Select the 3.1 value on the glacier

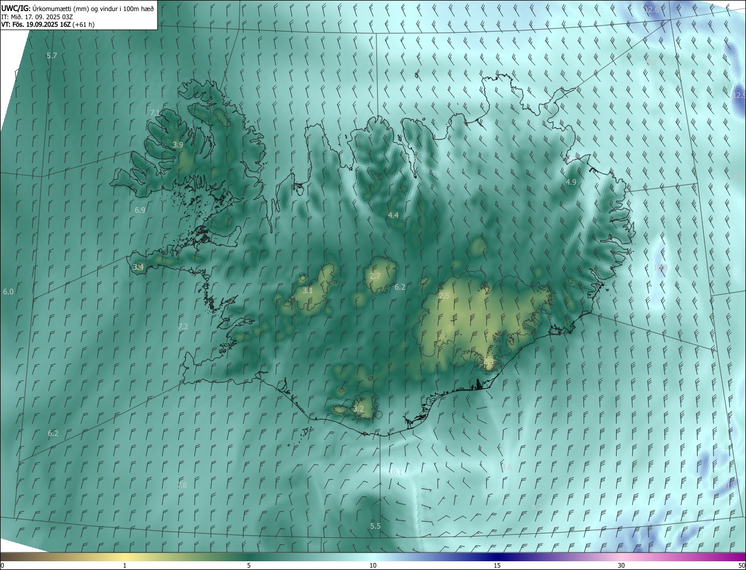(308, 290)
